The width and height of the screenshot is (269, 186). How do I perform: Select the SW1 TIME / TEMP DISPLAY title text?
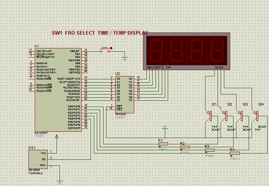click(100, 33)
